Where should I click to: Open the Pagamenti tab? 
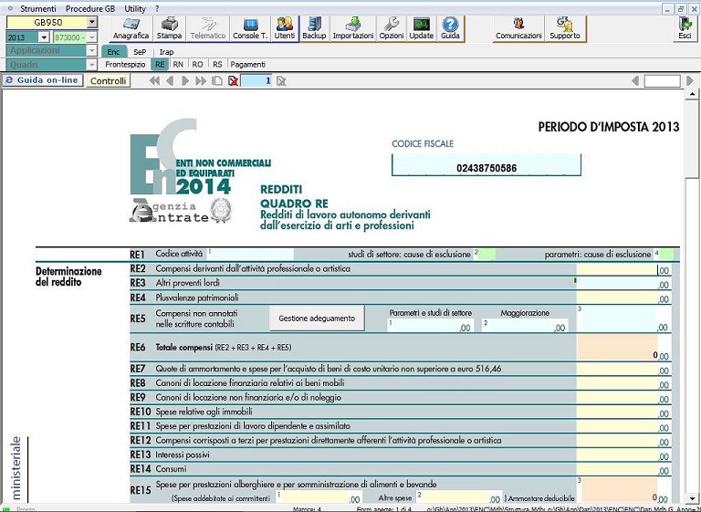pyautogui.click(x=247, y=65)
